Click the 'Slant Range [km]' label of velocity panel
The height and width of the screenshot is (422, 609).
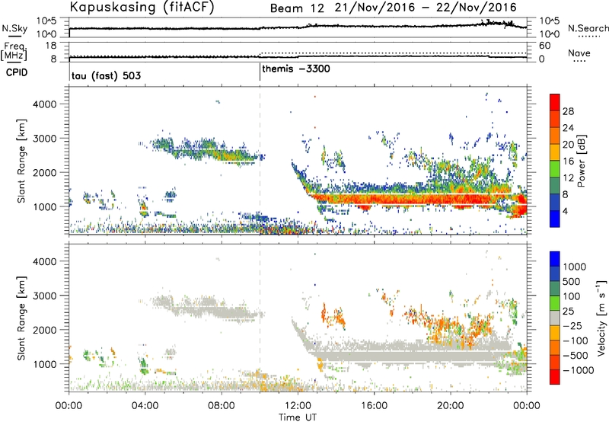coord(21,318)
